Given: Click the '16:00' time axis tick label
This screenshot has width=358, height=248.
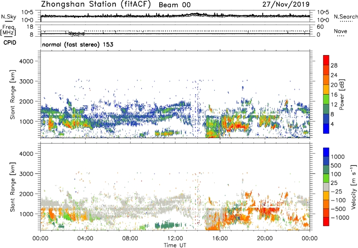Looking at the screenshot, I should (220, 239).
